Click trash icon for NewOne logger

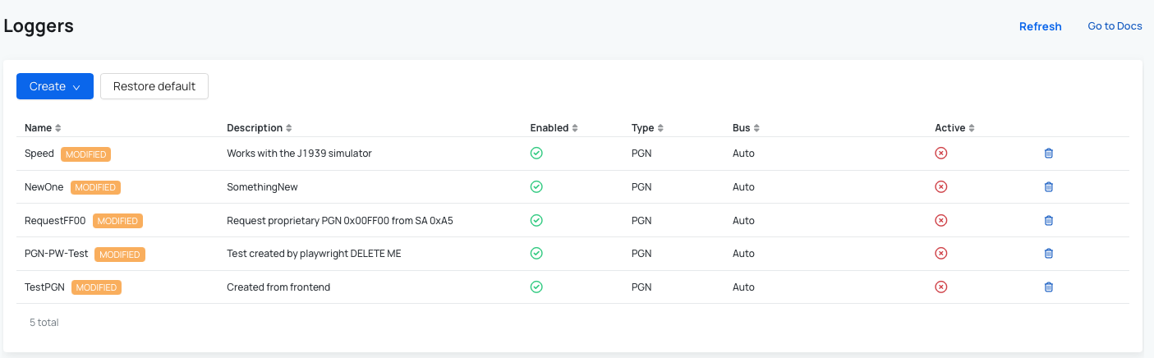coord(1048,187)
